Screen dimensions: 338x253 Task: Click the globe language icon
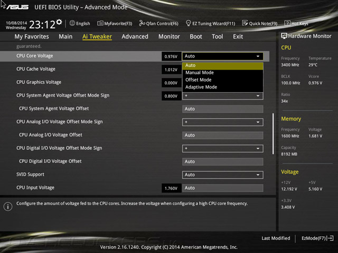pyautogui.click(x=72, y=23)
